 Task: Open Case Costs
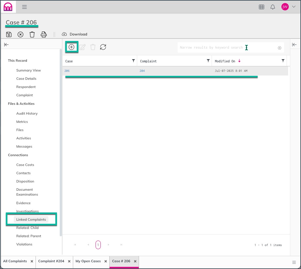click(25, 165)
